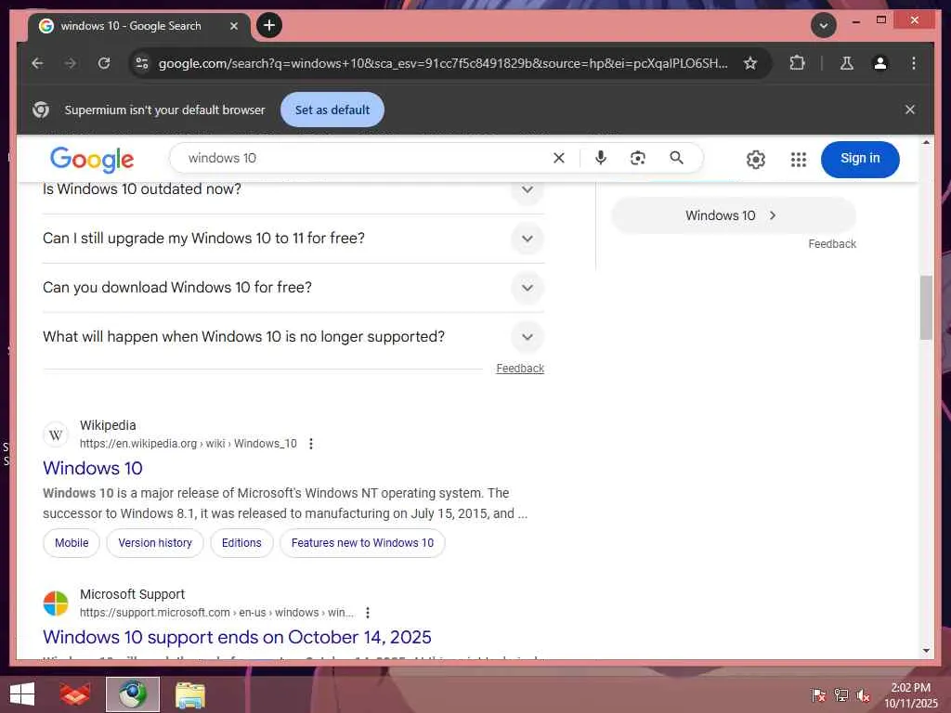Open the Extensions puzzle icon

[x=797, y=63]
